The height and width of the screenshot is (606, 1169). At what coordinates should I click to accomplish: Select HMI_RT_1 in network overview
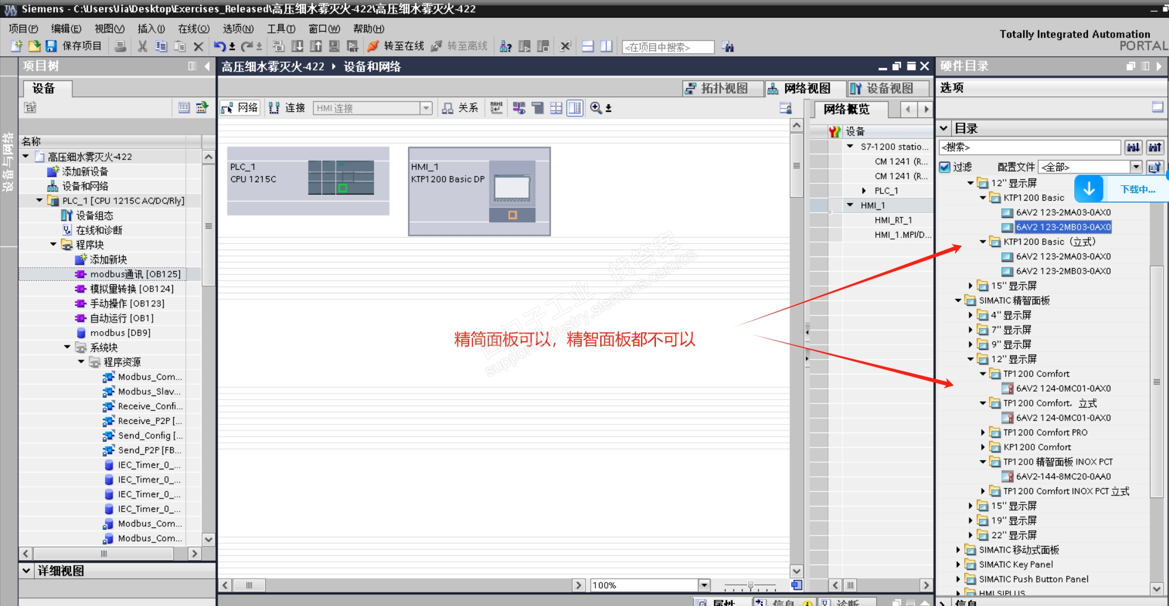(x=893, y=220)
